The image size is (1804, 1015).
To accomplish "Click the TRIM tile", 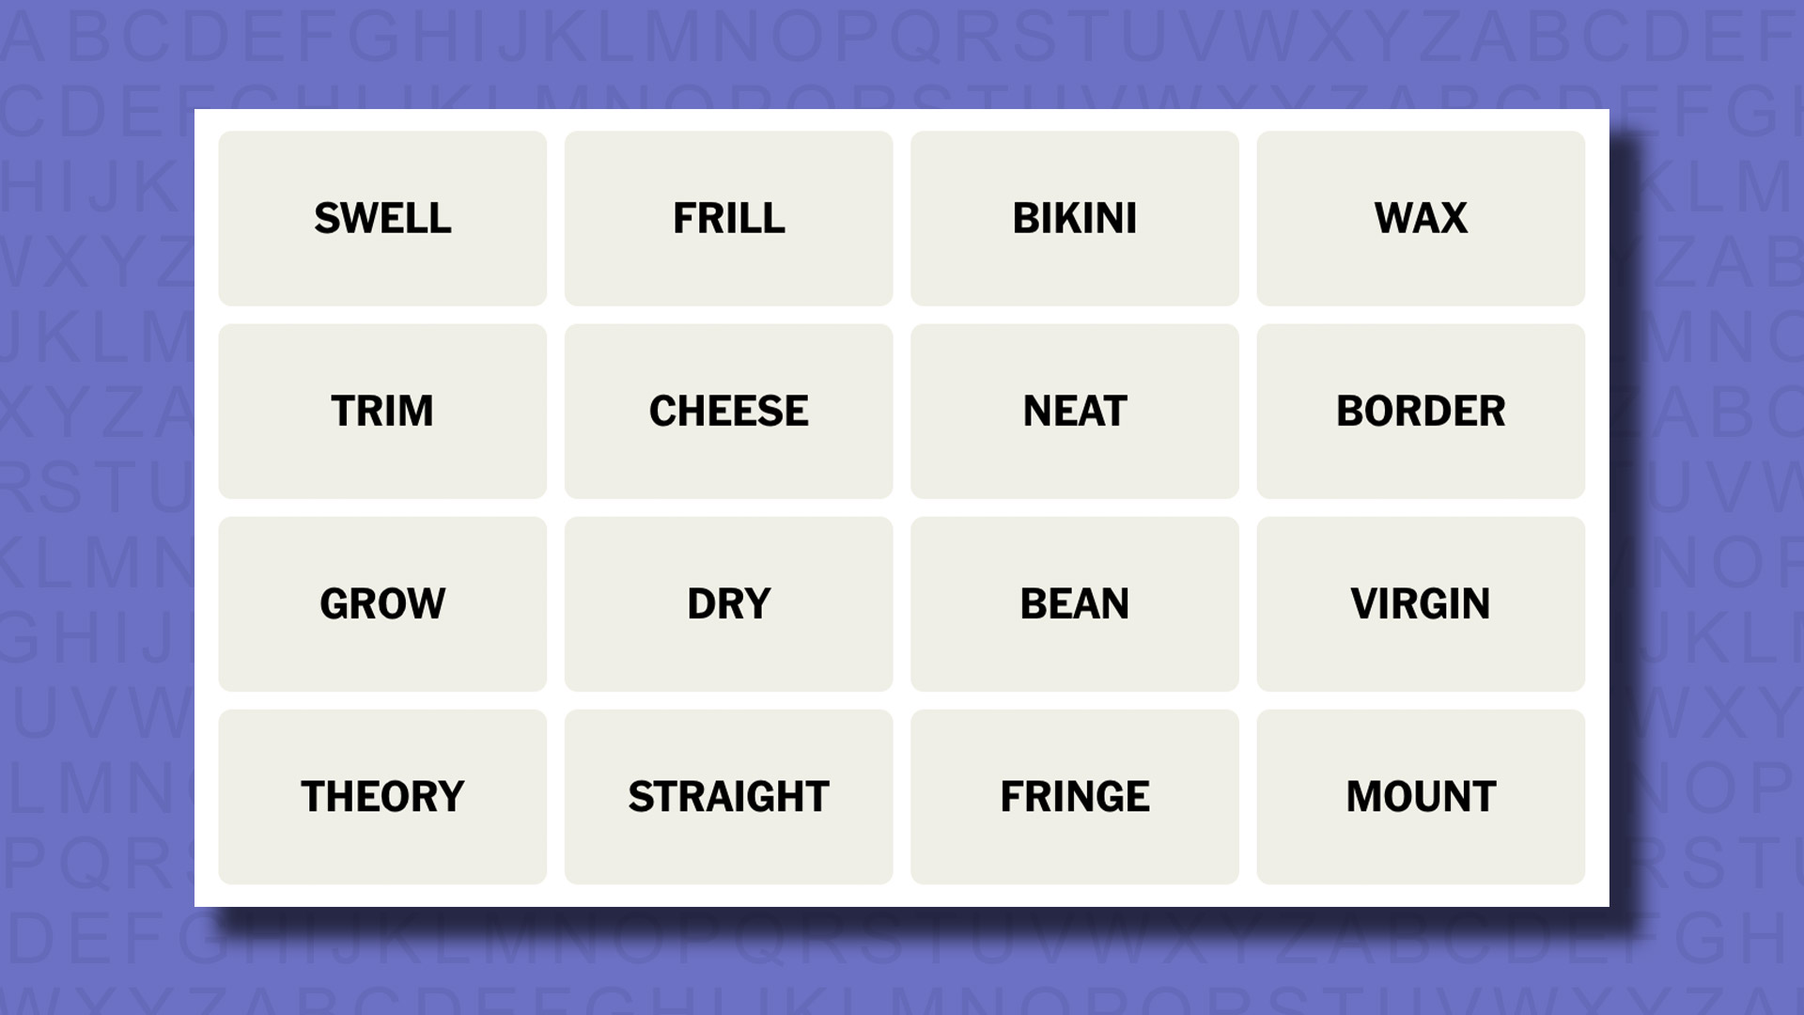I will pos(382,410).
